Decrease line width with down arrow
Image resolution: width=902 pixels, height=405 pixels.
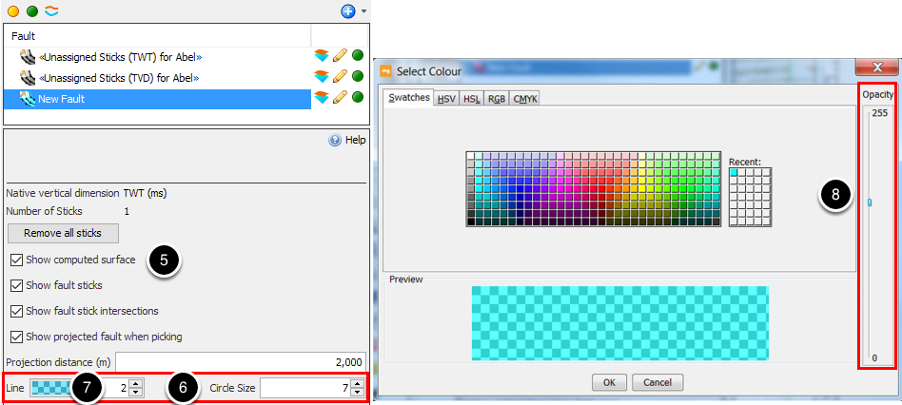tap(136, 393)
